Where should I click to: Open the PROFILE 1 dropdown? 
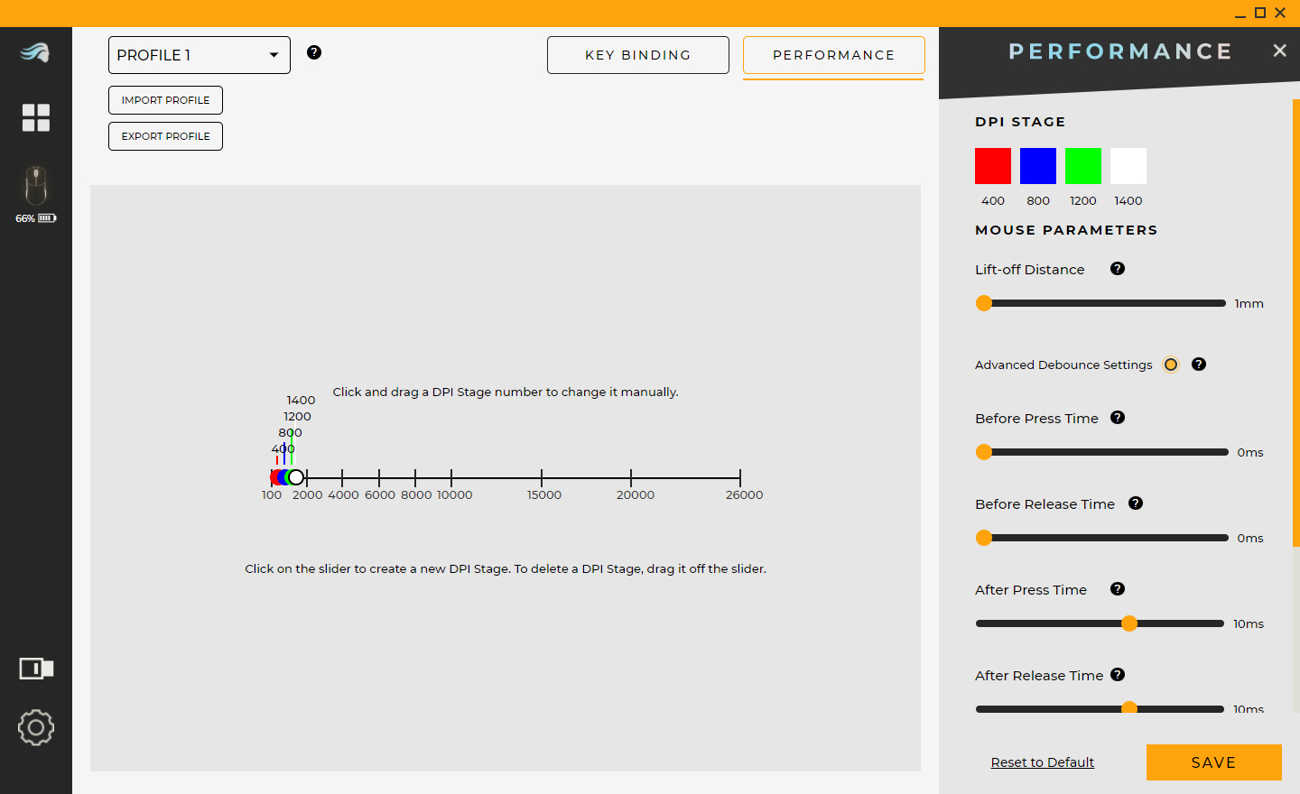coord(200,55)
